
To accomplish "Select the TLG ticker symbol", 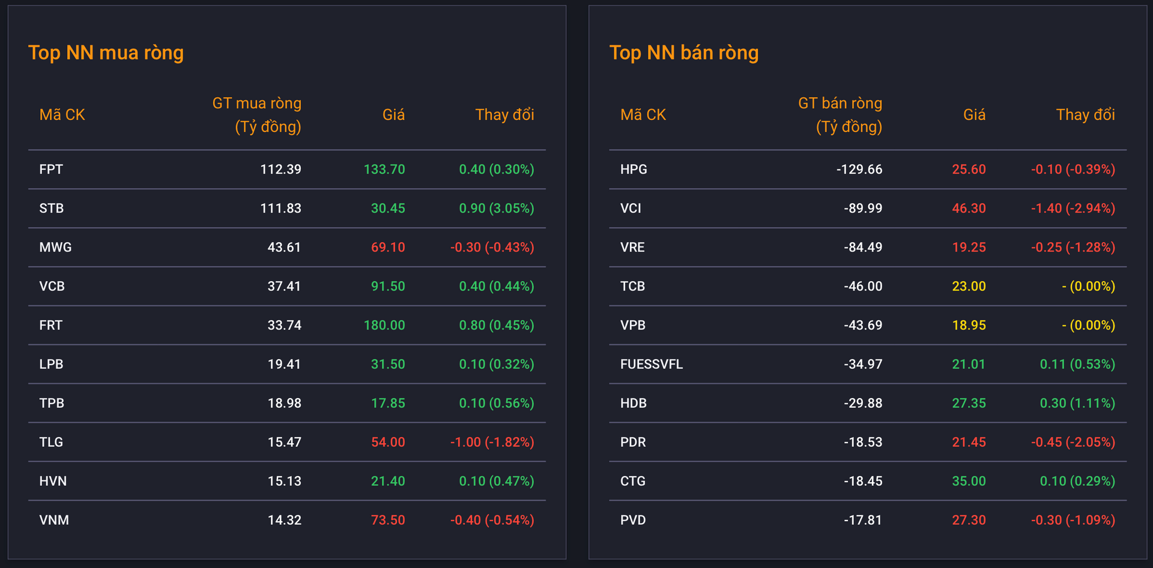I will [51, 443].
